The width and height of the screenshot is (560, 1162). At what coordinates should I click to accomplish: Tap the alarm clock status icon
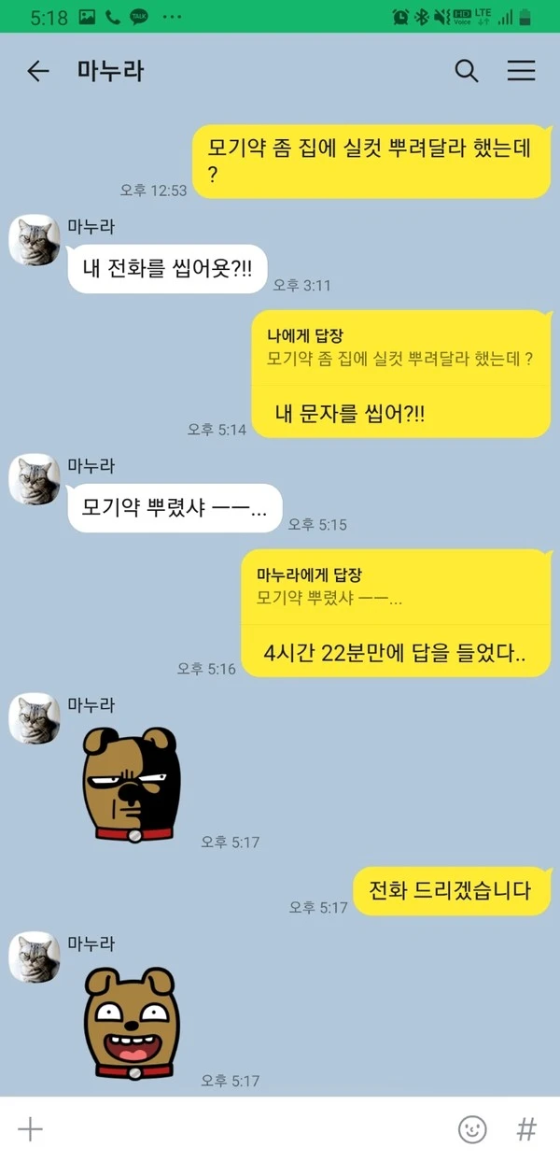point(400,16)
